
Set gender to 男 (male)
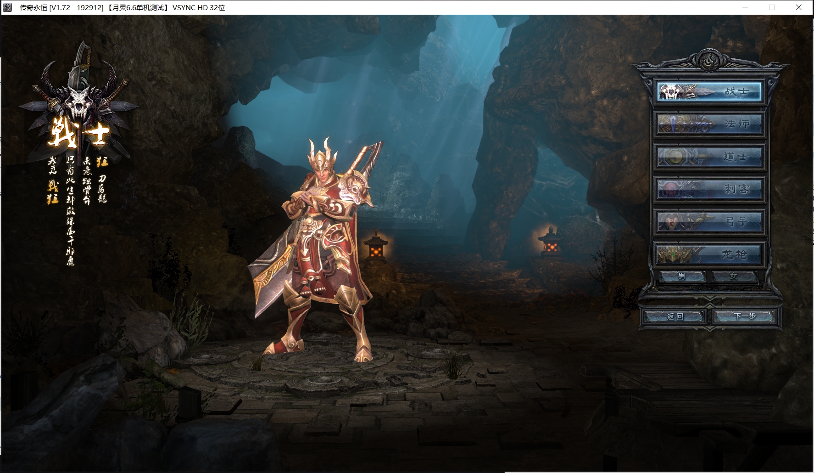[682, 276]
